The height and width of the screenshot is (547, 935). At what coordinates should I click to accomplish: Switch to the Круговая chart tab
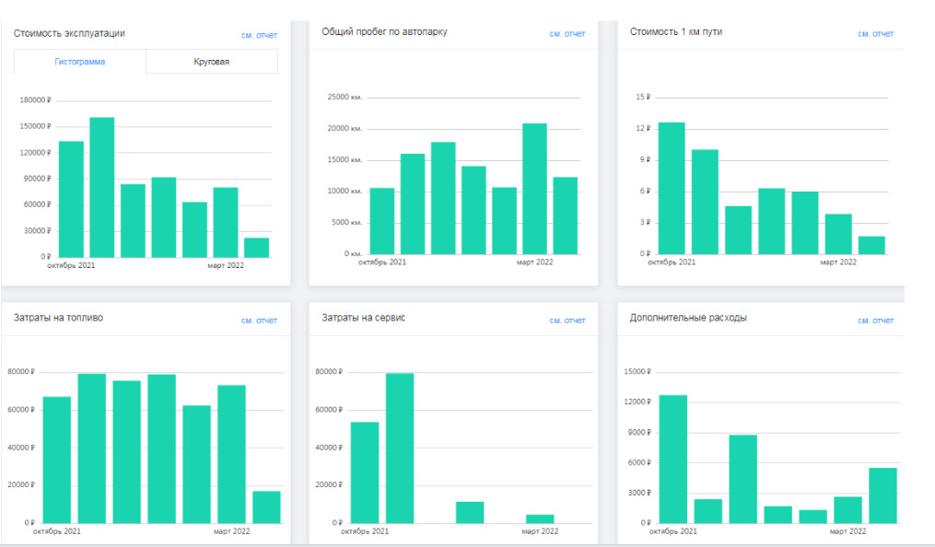pos(212,62)
